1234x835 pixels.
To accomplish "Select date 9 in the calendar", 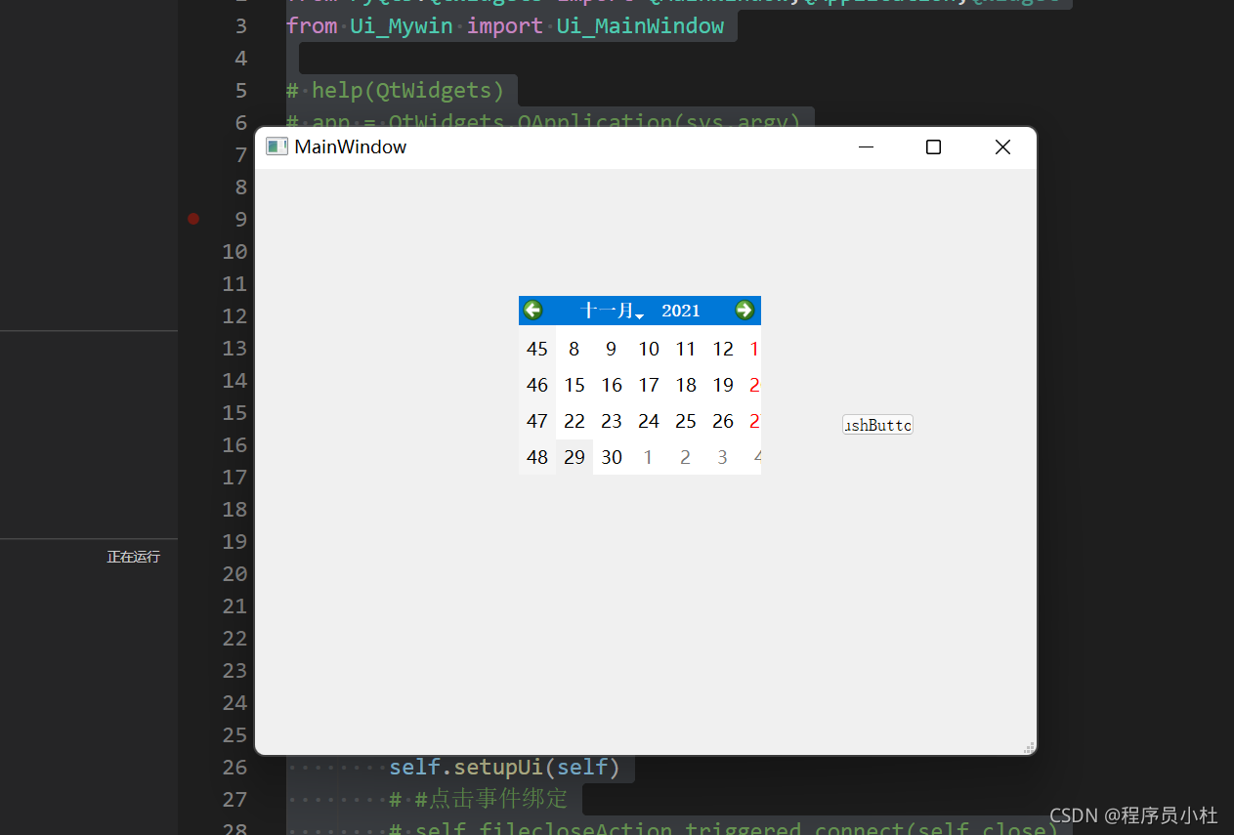I will 612,349.
